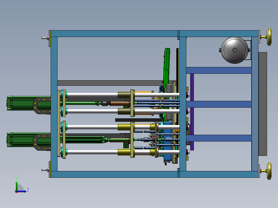The height and width of the screenshot is (208, 278).
Task: Select the lowest blue cross beam
Action: point(219,138)
